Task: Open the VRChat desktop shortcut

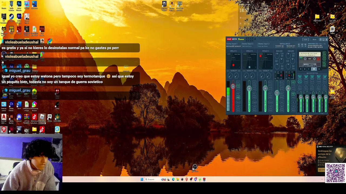Action: tap(49, 117)
